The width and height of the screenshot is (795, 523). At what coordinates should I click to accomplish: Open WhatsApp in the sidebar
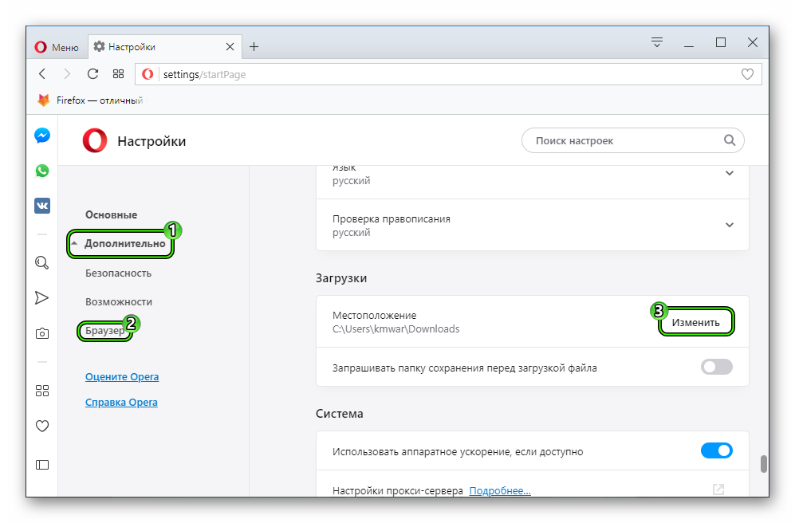tap(42, 171)
